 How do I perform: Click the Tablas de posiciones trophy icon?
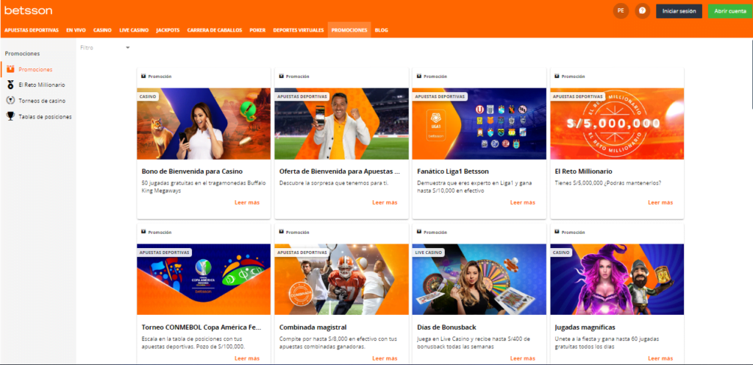pos(10,116)
